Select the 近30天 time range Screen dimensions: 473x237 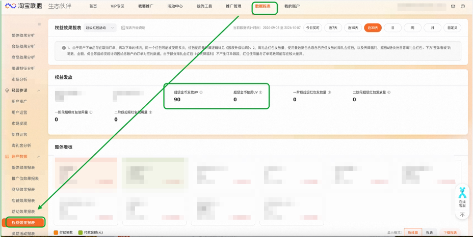click(x=373, y=27)
